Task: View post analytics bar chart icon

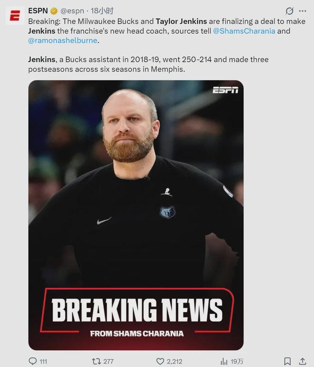Action: click(x=224, y=361)
